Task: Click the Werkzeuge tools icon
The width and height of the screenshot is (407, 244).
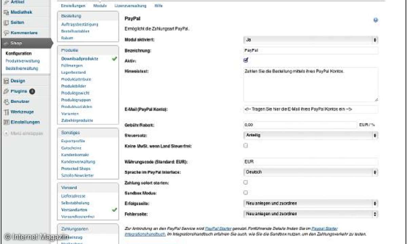Action: click(x=6, y=112)
